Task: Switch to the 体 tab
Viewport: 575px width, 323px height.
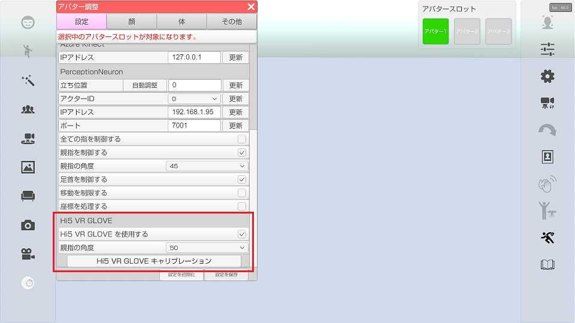Action: tap(181, 22)
